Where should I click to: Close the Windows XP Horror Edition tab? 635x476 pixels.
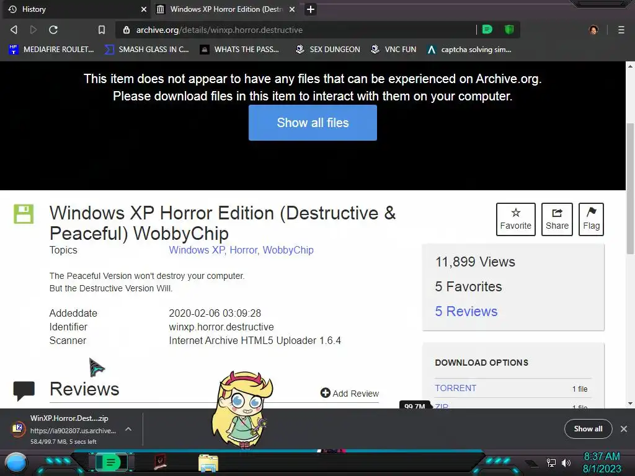click(x=292, y=9)
